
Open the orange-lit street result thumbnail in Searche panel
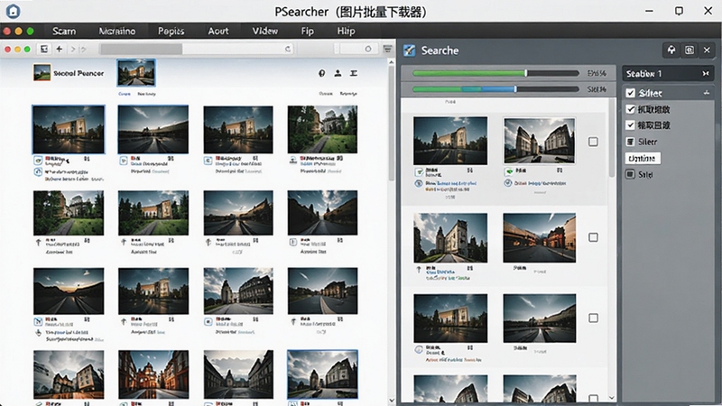pyautogui.click(x=539, y=237)
